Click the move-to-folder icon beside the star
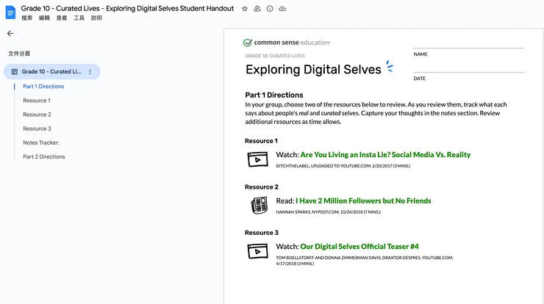Viewport: 544px width, 304px height. [257, 9]
